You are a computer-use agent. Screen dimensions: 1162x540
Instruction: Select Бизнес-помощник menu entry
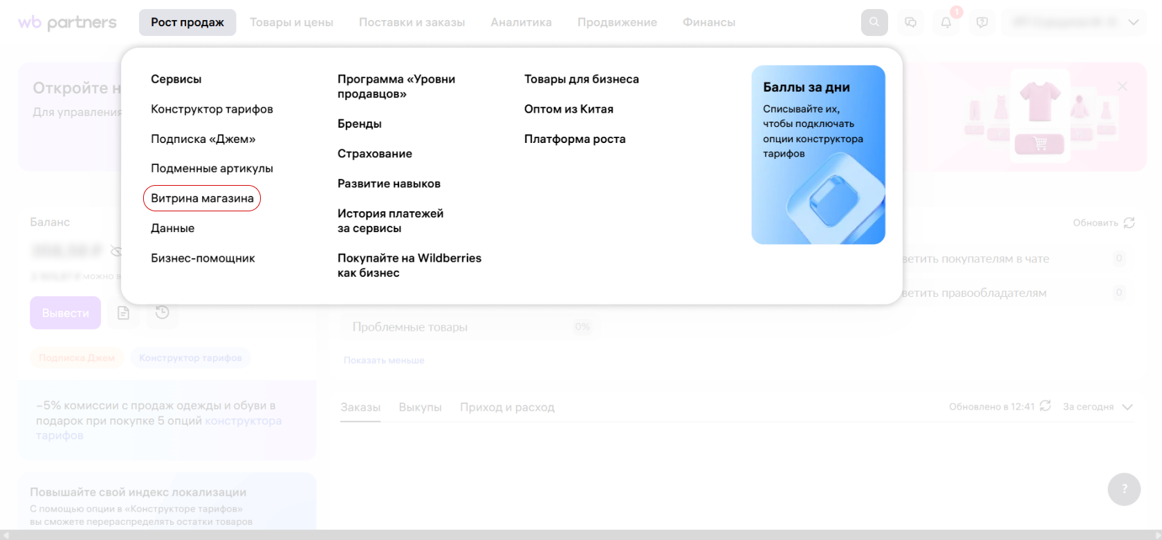(x=203, y=258)
